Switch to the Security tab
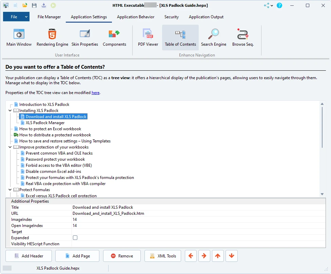 click(x=171, y=17)
